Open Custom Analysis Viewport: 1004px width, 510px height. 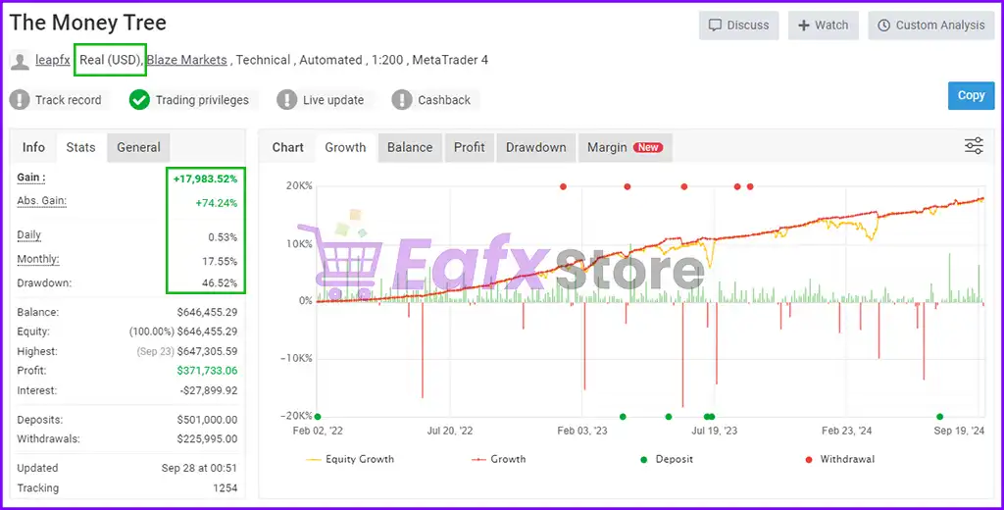click(931, 25)
